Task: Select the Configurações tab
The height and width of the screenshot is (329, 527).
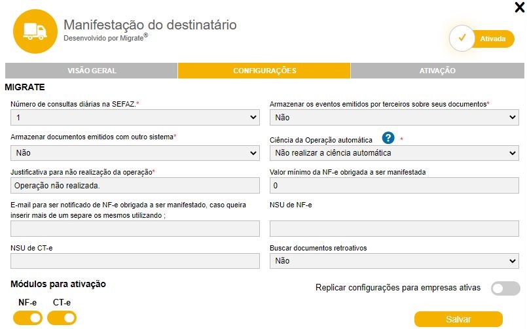Action: click(x=264, y=71)
